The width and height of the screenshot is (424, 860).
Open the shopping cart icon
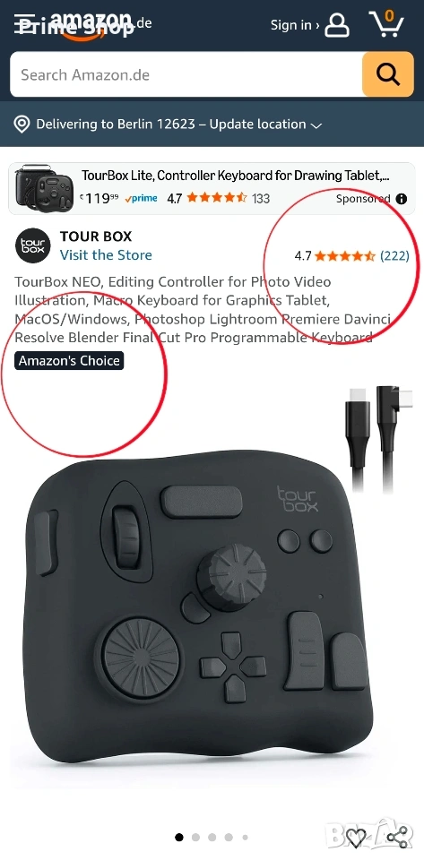(386, 24)
